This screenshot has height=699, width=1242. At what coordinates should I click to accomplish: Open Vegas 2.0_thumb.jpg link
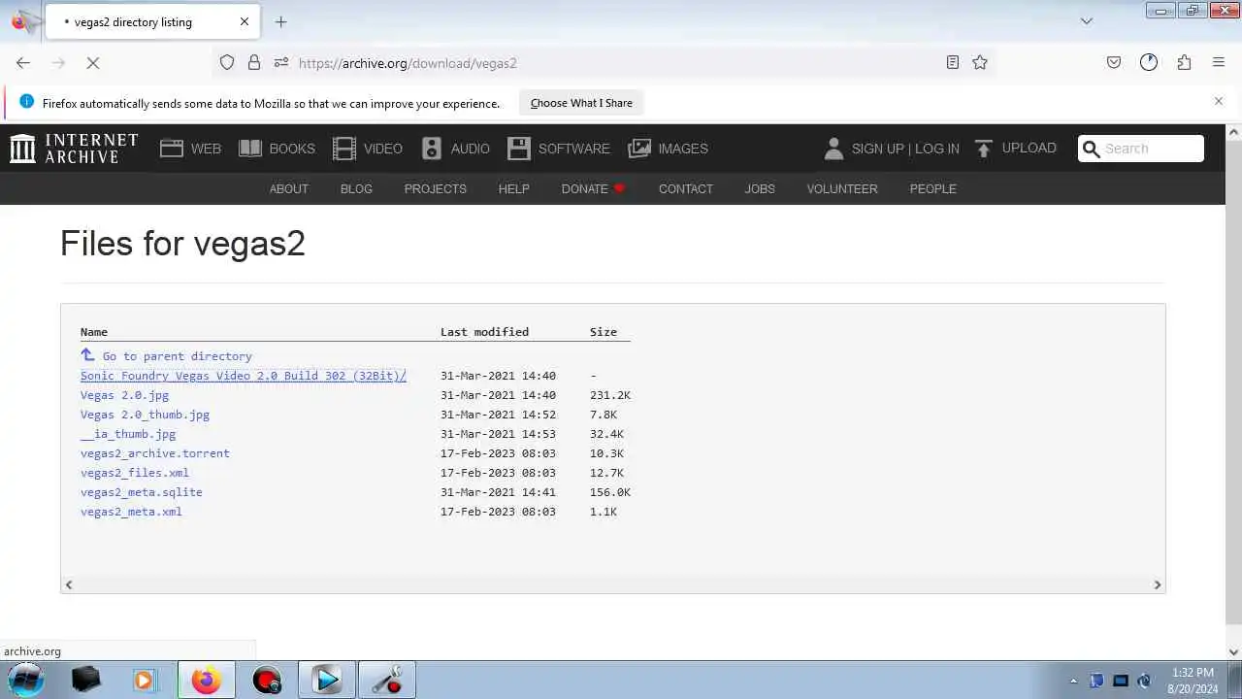tap(145, 415)
